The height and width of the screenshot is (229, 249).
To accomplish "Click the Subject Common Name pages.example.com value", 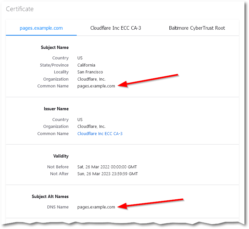I will pos(96,86).
